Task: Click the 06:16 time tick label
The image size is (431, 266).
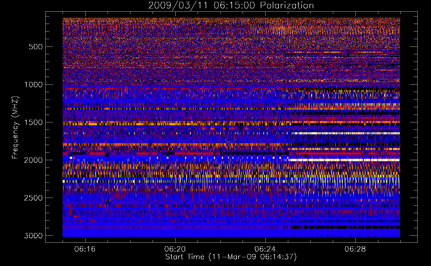Action: [x=85, y=249]
